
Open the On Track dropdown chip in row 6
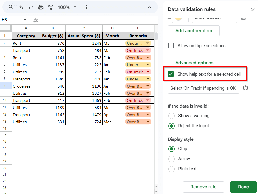point(138,72)
